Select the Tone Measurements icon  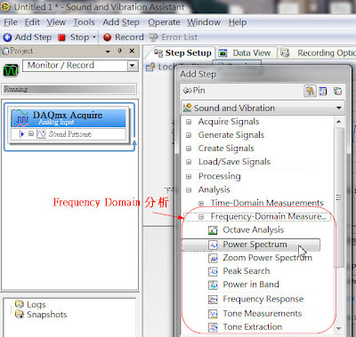213,314
